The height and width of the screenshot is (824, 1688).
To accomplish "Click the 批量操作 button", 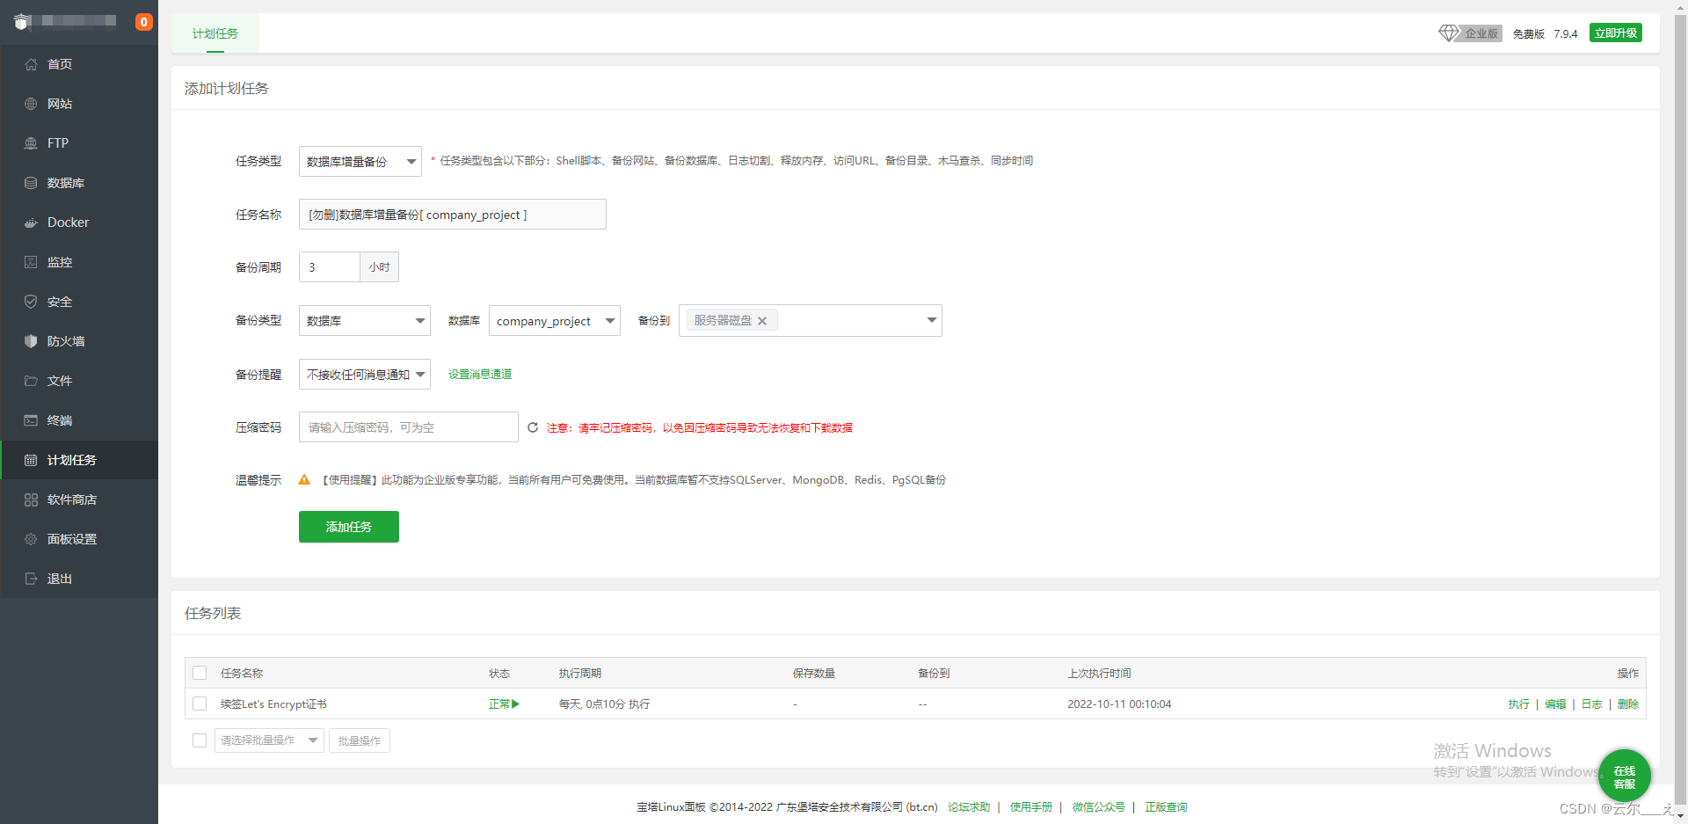I will 360,740.
